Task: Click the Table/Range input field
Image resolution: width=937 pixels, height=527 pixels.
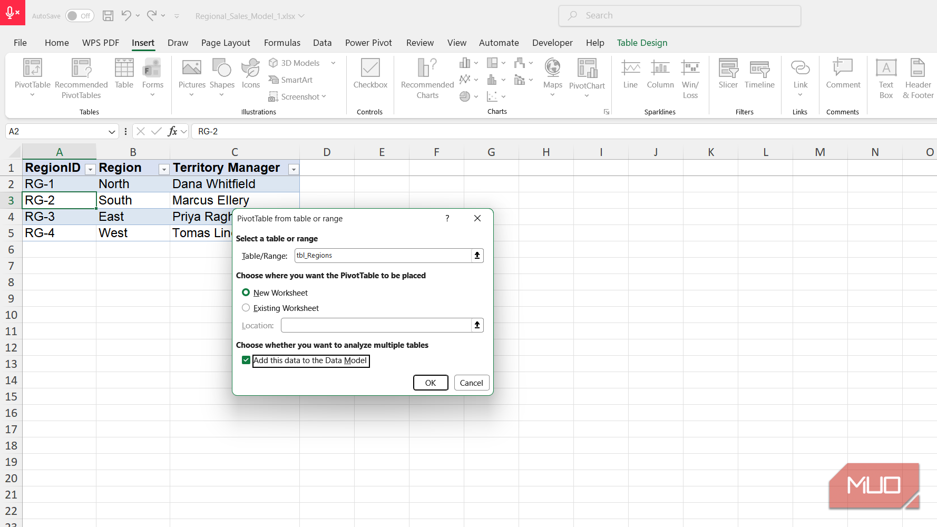Action: point(383,256)
